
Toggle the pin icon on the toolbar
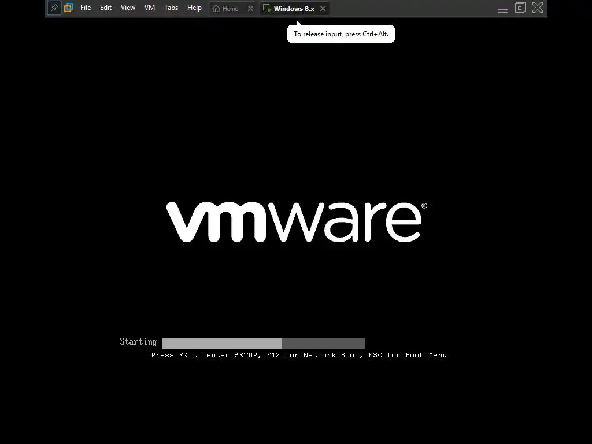pyautogui.click(x=54, y=8)
